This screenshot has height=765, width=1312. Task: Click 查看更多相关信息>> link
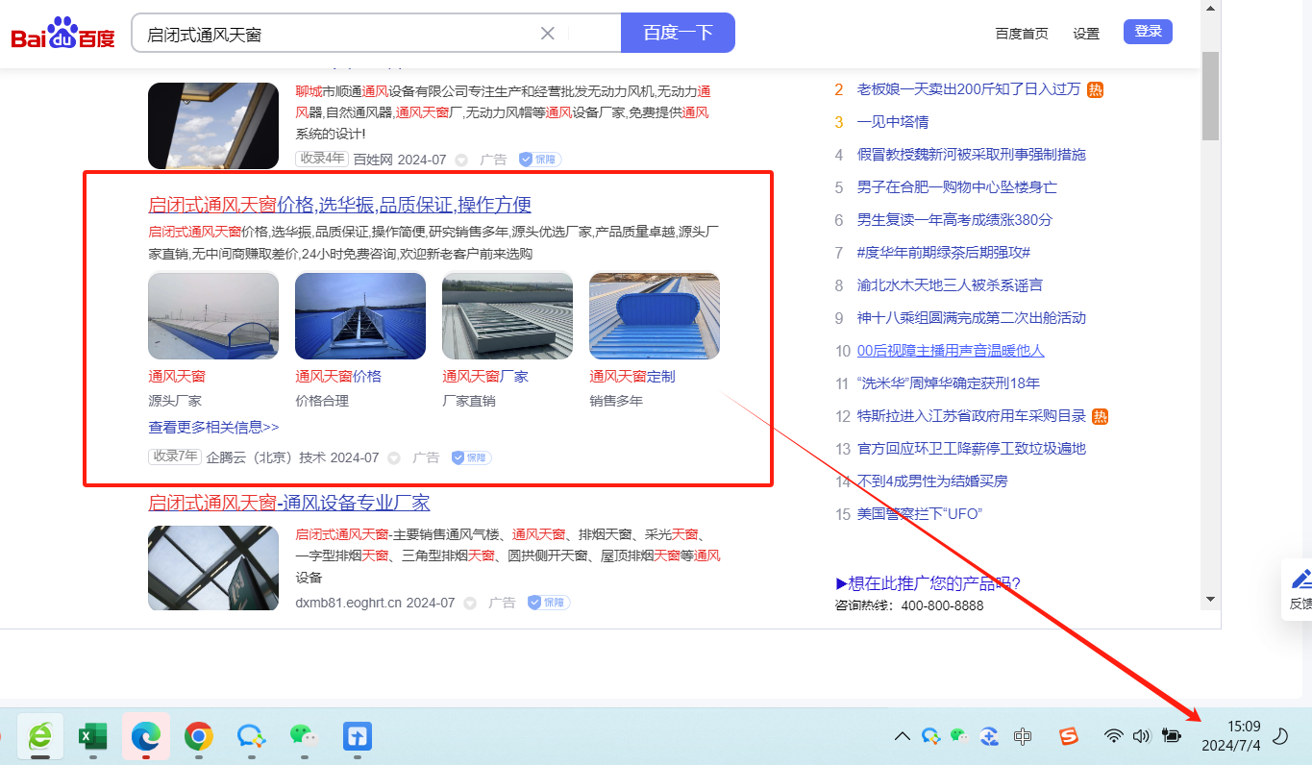pyautogui.click(x=213, y=427)
